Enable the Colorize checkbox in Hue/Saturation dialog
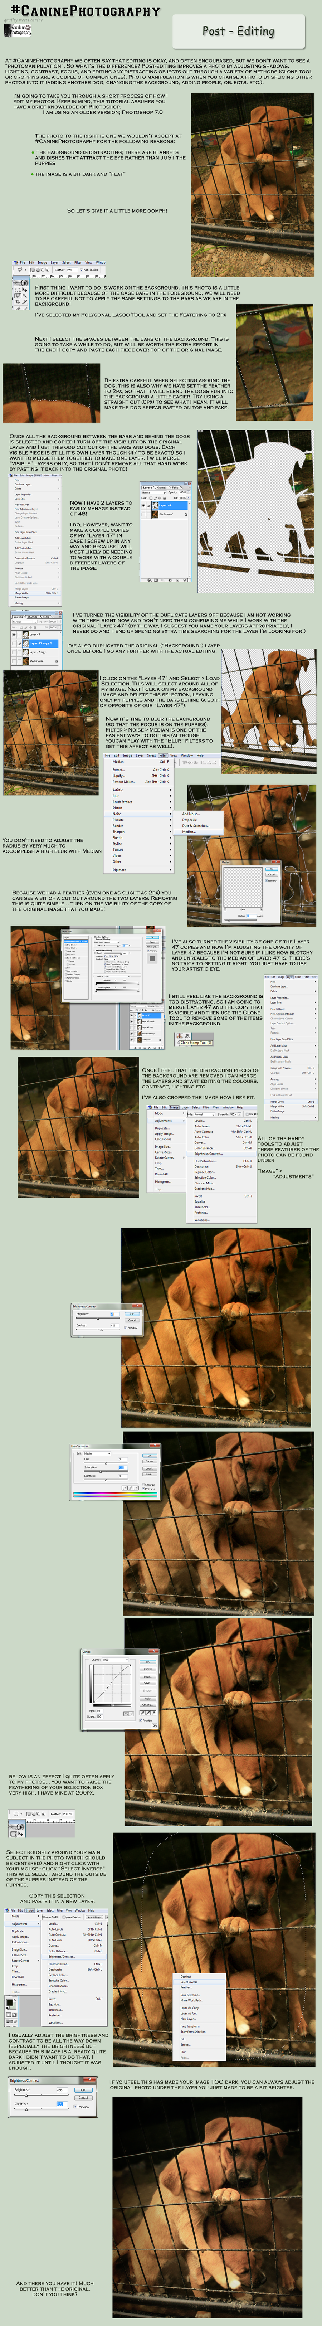The height and width of the screenshot is (2326, 322). (x=143, y=1485)
